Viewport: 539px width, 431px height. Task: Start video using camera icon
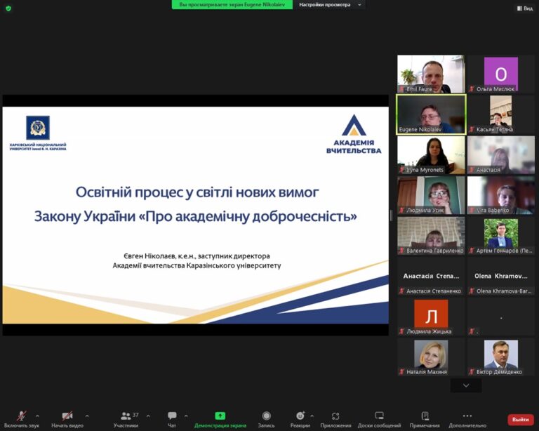67,416
